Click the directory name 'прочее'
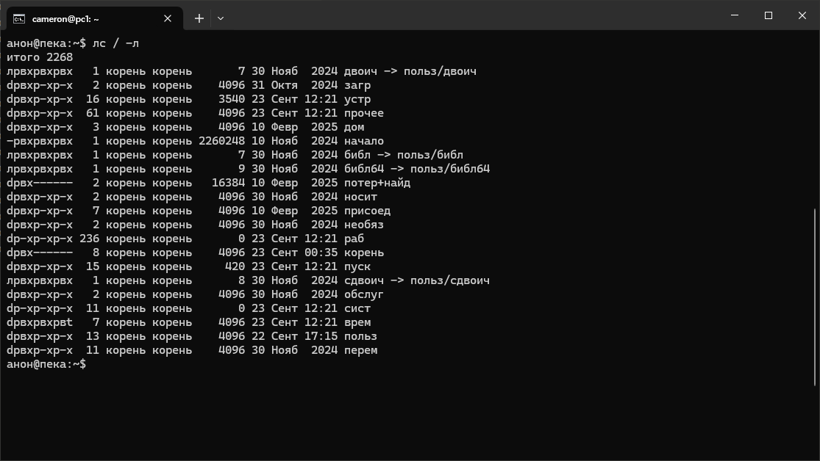 pyautogui.click(x=363, y=113)
